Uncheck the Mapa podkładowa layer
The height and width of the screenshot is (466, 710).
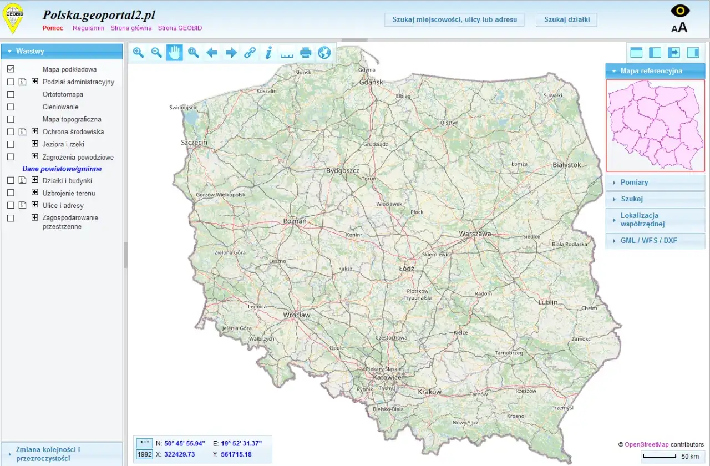(x=11, y=69)
